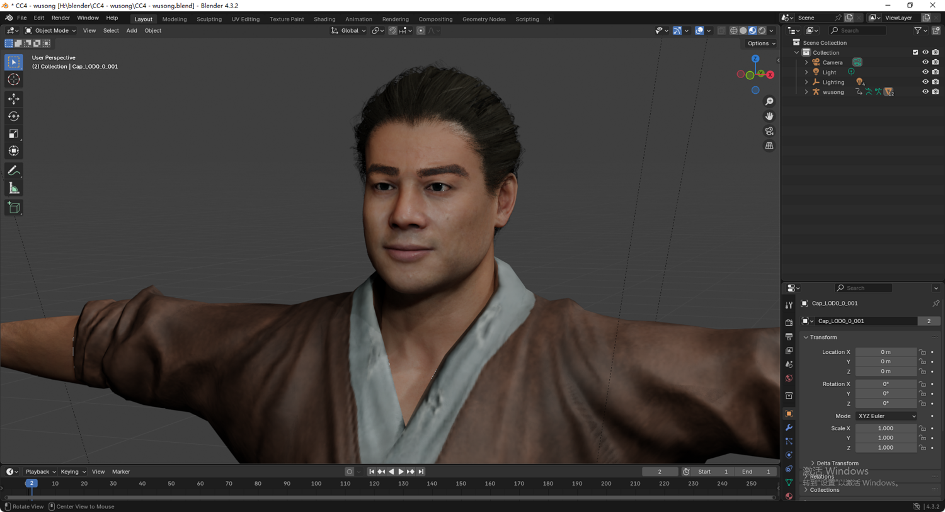Toggle the snapping magnet in header
The image size is (945, 512).
coord(392,30)
